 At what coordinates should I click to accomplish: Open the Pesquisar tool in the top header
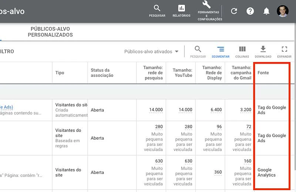[x=157, y=11]
